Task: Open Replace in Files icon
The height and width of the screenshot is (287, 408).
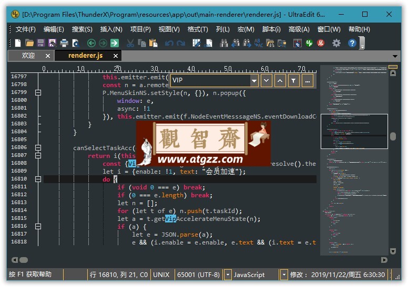Action: pyautogui.click(x=282, y=43)
